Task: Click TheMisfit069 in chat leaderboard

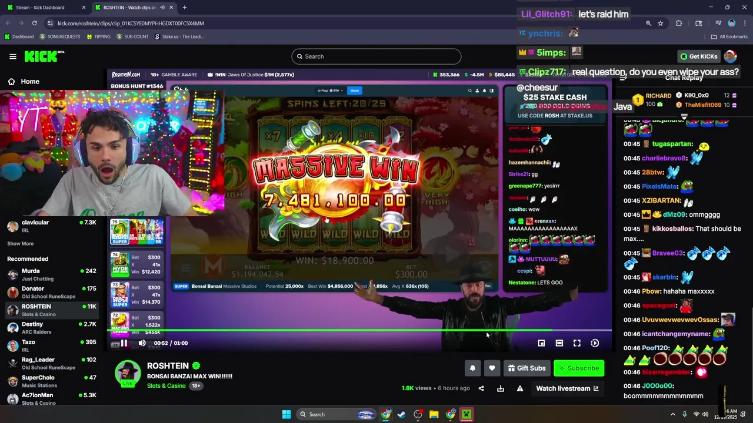Action: (702, 105)
